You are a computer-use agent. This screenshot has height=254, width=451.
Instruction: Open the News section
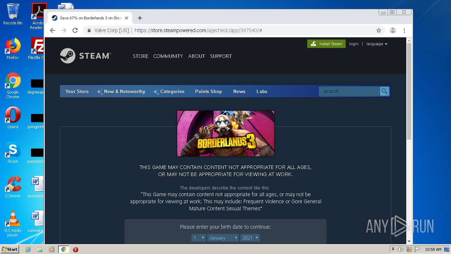click(x=239, y=91)
